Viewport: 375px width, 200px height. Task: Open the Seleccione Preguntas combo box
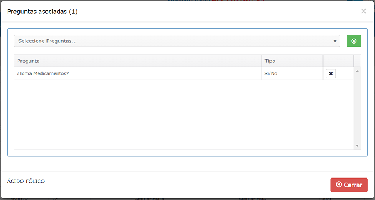177,41
